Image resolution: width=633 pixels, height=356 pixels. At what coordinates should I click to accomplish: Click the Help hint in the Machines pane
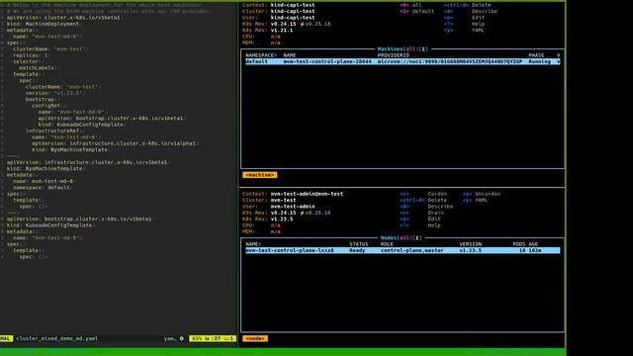click(x=478, y=24)
